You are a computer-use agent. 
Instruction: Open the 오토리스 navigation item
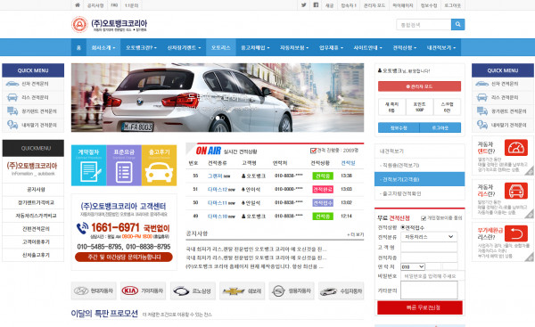point(221,48)
